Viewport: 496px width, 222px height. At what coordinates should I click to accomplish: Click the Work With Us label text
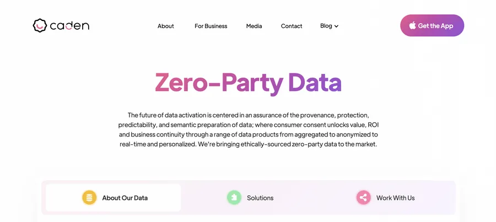click(x=395, y=198)
